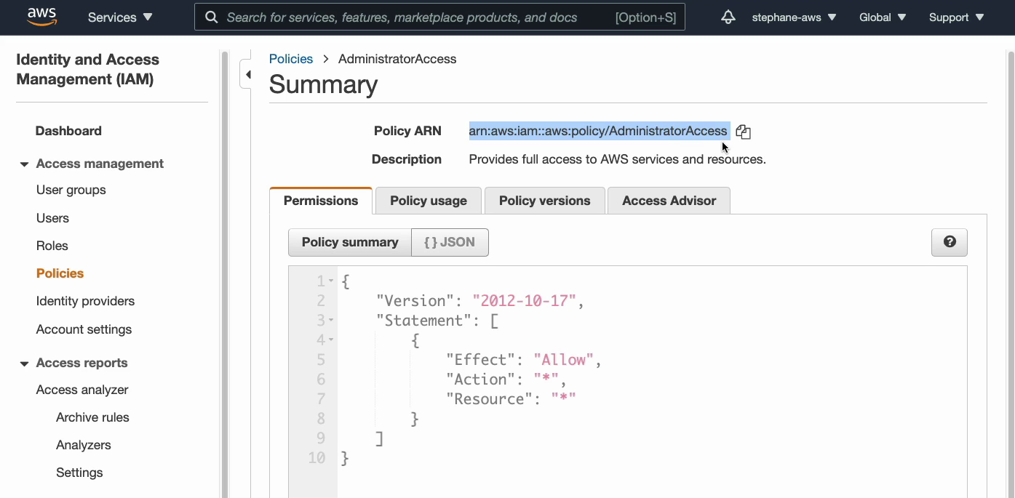Open Analyzers under Access analyzer
The width and height of the screenshot is (1015, 498).
click(84, 445)
